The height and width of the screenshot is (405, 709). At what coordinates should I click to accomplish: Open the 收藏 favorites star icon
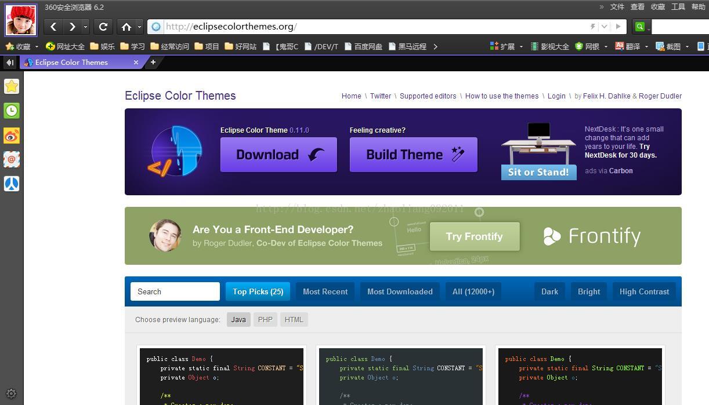tap(9, 46)
